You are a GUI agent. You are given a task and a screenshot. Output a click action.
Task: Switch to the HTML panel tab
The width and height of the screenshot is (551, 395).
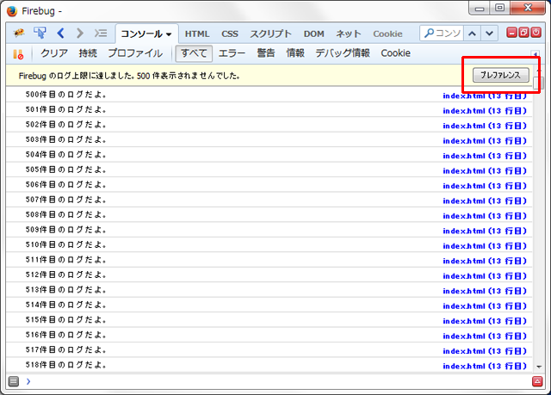(196, 34)
